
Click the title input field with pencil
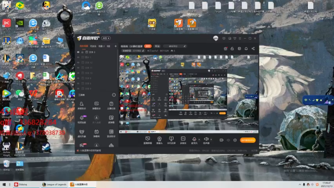tap(176, 46)
